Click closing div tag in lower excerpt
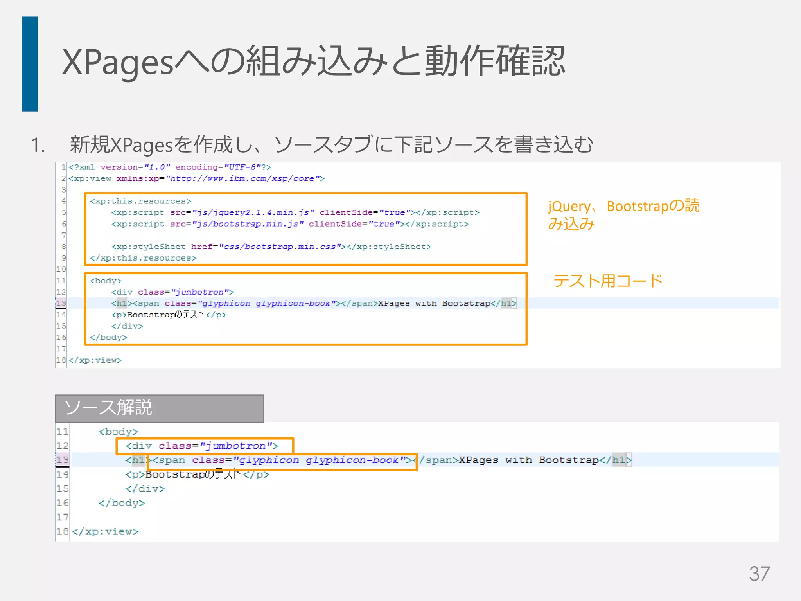Screen dimensions: 801x601 (x=145, y=489)
